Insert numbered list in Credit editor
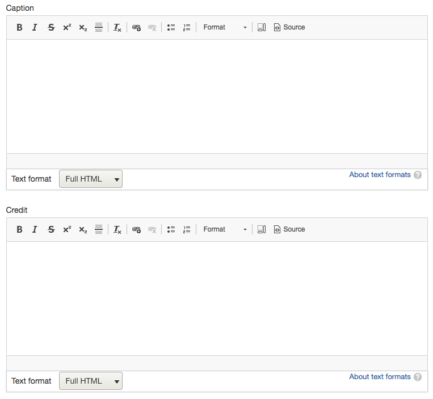 point(187,229)
